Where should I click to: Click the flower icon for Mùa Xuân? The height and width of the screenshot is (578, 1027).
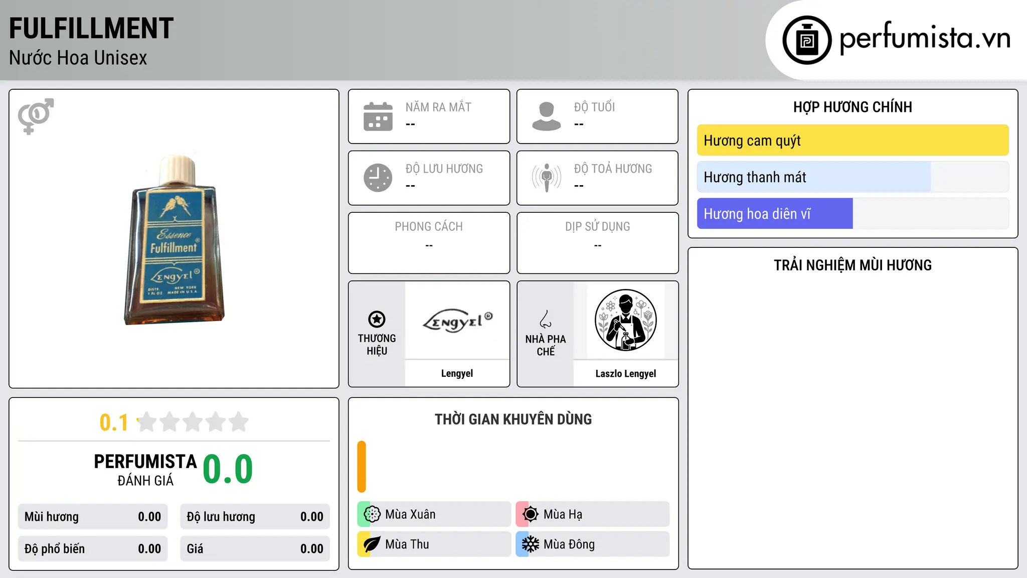tap(372, 514)
